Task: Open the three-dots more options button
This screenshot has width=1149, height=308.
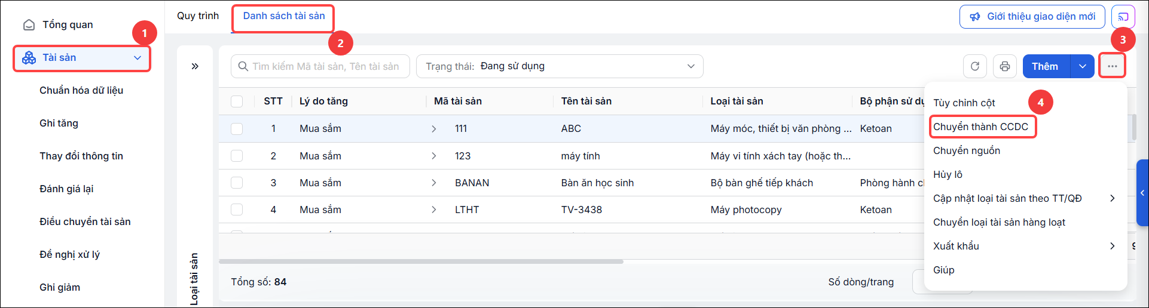Action: pos(1112,66)
